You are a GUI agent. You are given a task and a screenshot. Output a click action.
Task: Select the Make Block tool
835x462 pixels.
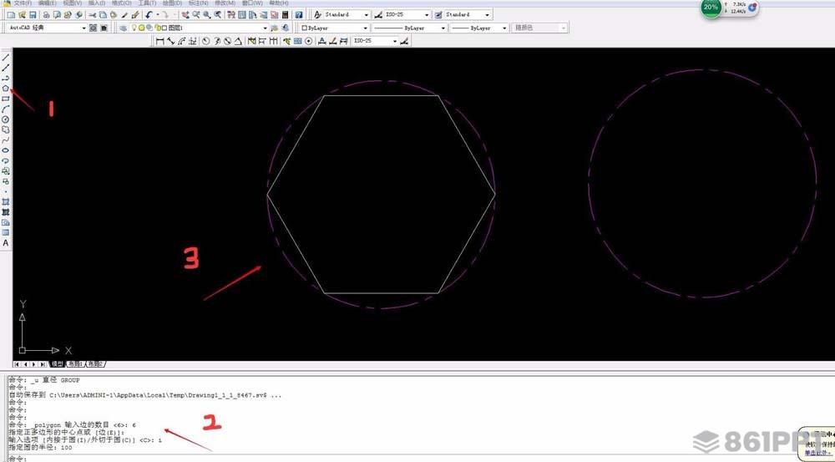coord(5,181)
